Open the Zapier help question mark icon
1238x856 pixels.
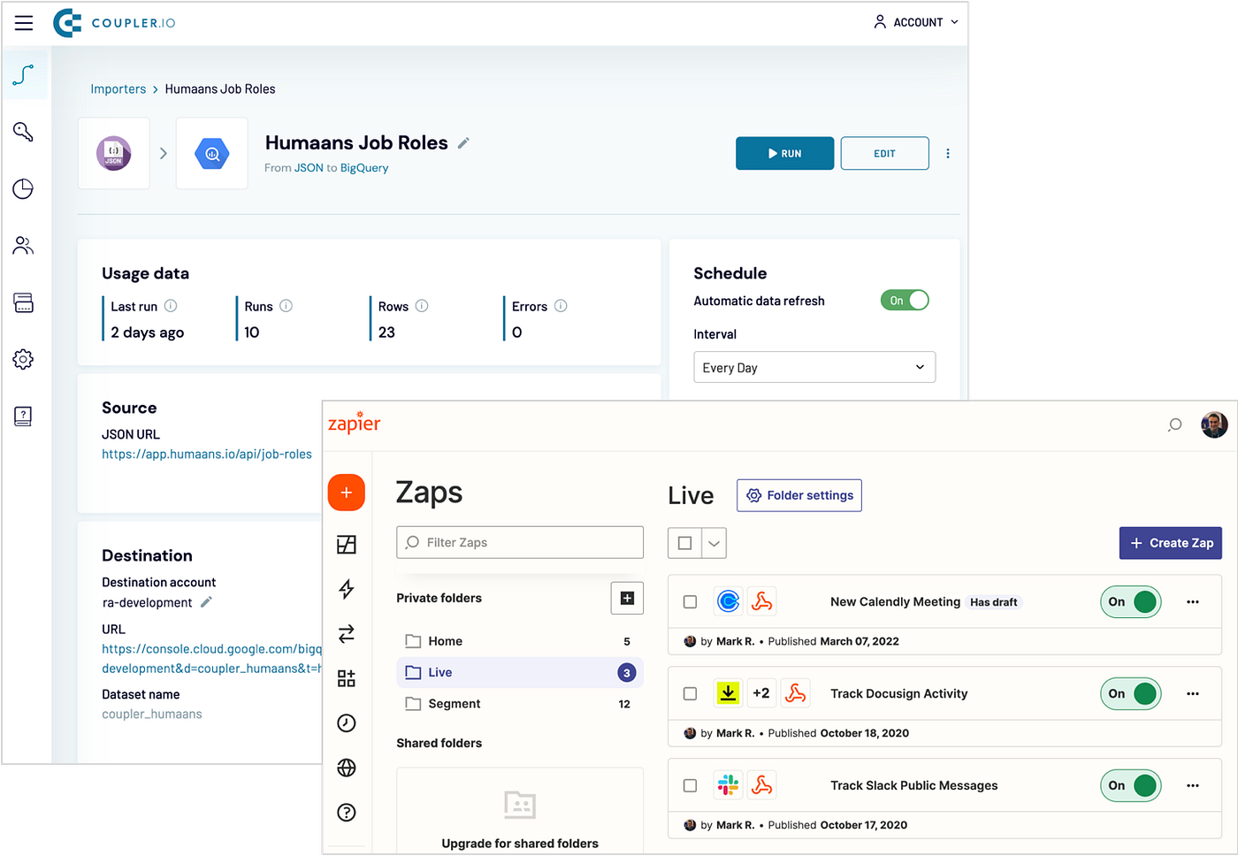click(347, 813)
